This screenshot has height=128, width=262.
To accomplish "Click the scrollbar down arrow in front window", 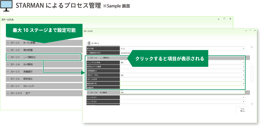I will (x=252, y=104).
